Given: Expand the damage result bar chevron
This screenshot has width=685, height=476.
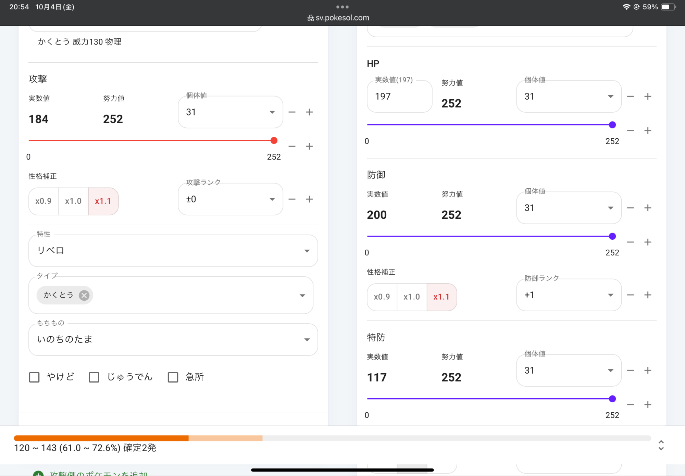Looking at the screenshot, I should coord(661,445).
